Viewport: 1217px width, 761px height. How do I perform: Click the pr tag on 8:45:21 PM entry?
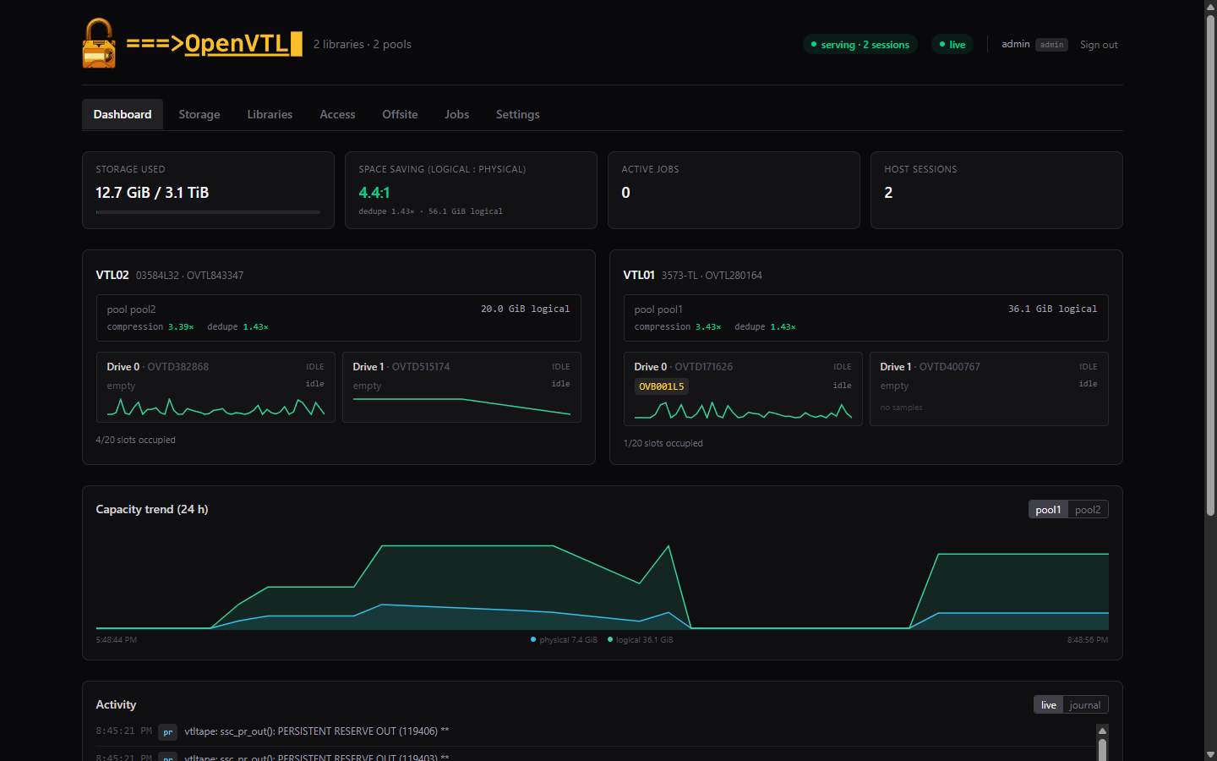tap(167, 732)
